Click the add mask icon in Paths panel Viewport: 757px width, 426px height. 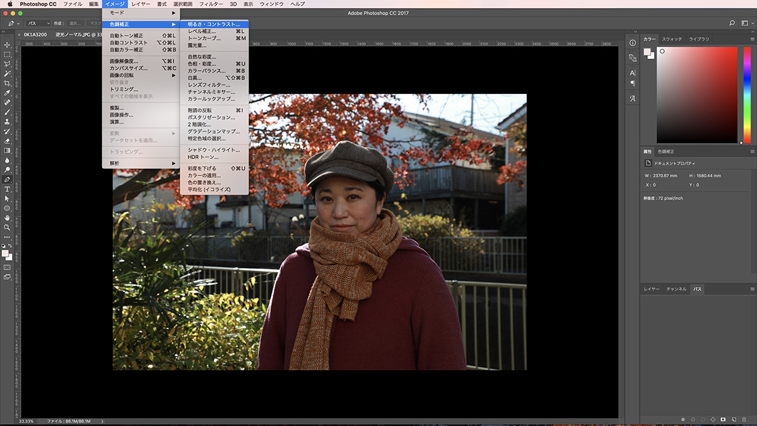pos(723,419)
